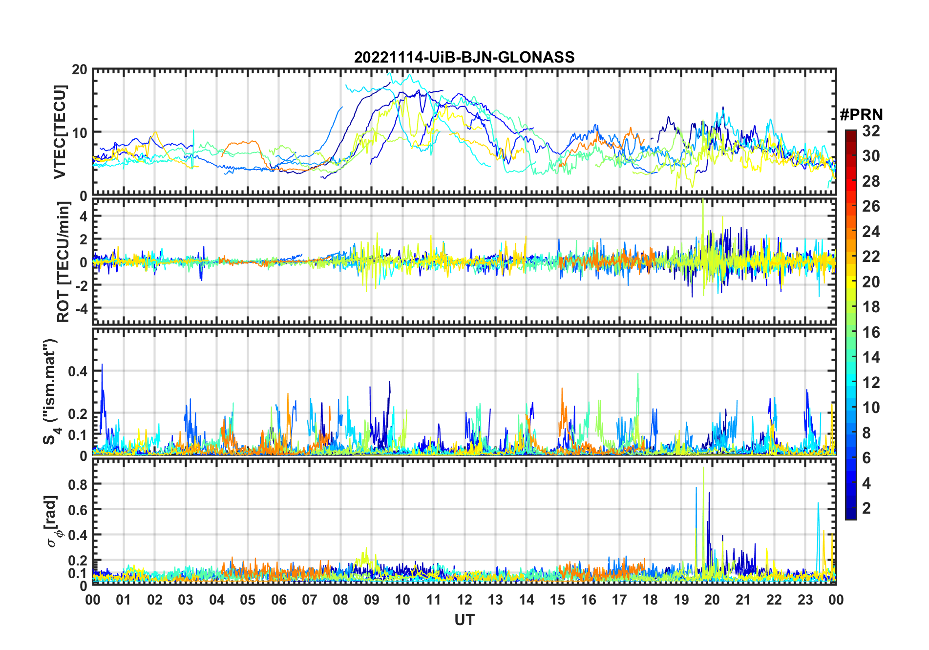Click x-axis tick label 18
Viewport: 929px width, 650px height.
(650, 600)
